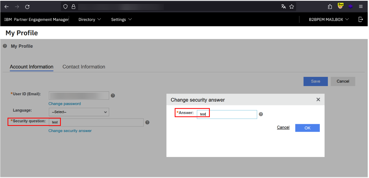This screenshot has width=369, height=178.
Task: Open the browser hamburger menu
Action: 361,7
